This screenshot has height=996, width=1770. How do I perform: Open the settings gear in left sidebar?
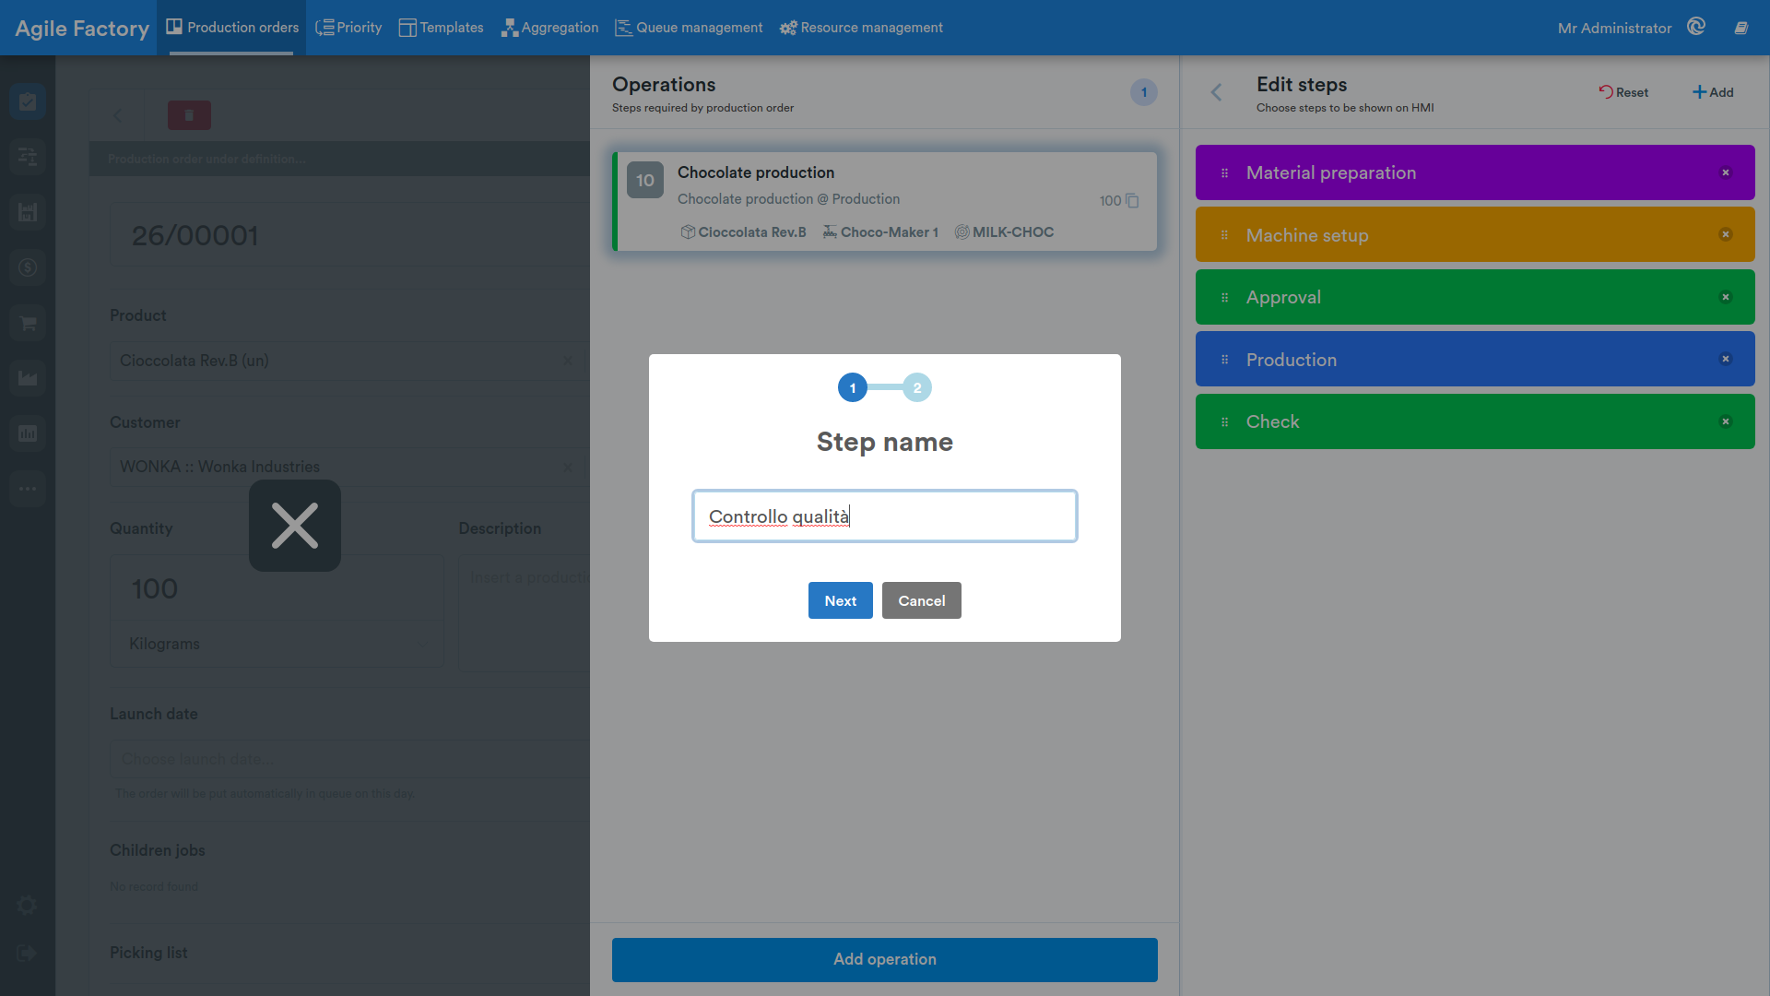[28, 905]
